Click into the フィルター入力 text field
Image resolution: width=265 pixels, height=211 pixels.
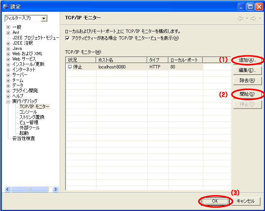coord(23,19)
